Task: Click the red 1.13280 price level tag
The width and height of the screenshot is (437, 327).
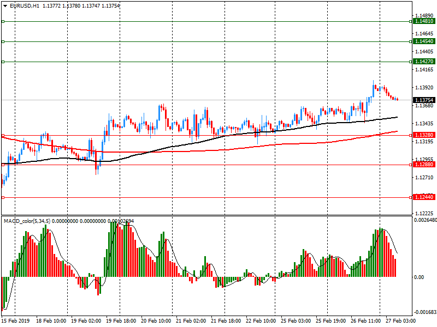Action: pyautogui.click(x=424, y=135)
